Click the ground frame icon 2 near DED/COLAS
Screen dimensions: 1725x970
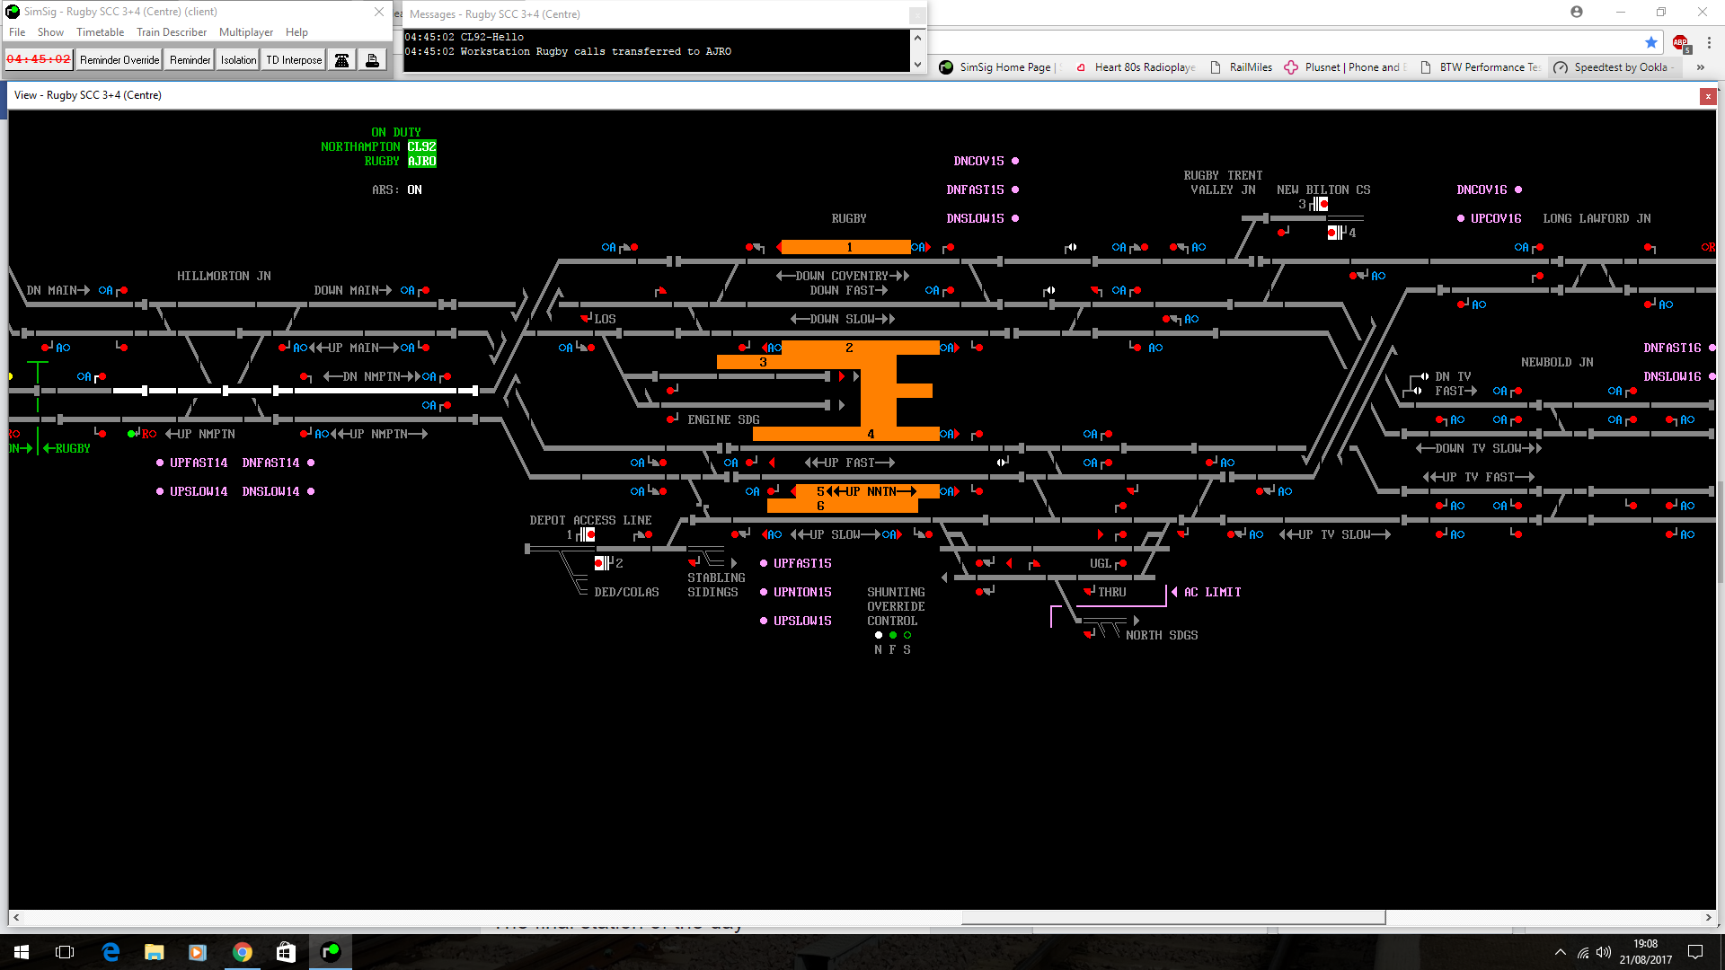point(603,563)
